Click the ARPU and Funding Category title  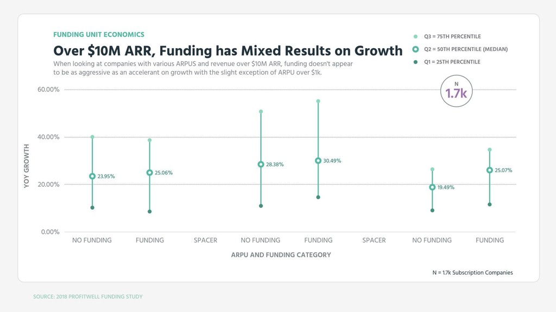pos(281,255)
